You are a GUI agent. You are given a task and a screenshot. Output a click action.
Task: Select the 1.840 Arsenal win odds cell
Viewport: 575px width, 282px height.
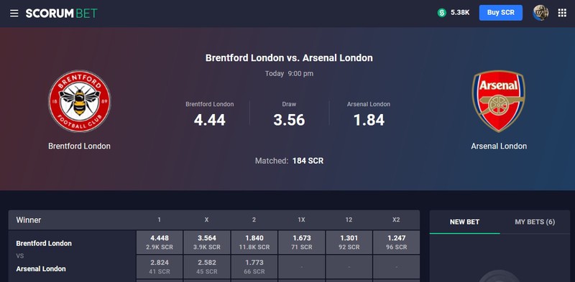pos(254,242)
